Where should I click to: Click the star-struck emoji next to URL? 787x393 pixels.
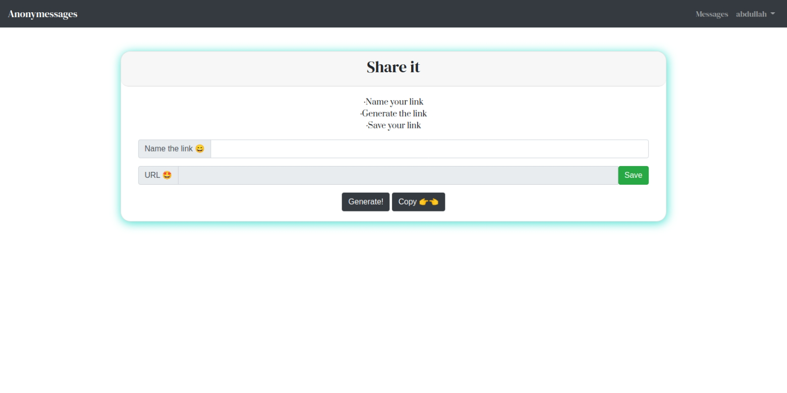point(166,175)
